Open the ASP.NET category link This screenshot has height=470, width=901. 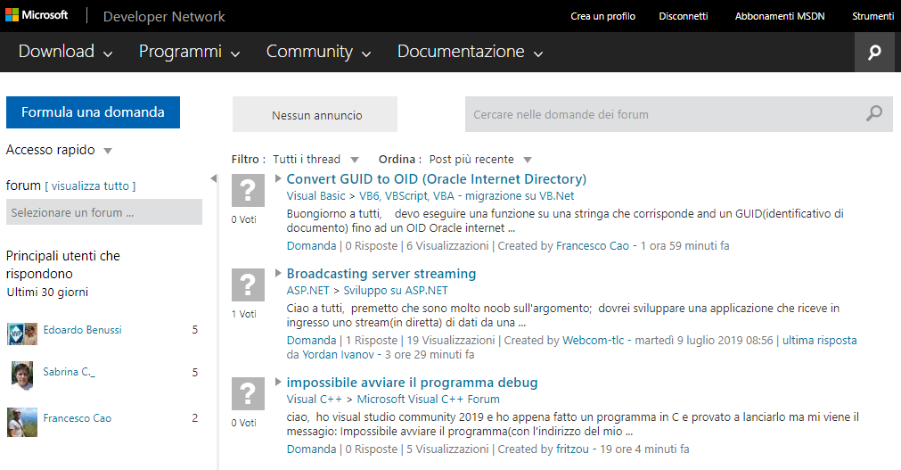click(308, 290)
